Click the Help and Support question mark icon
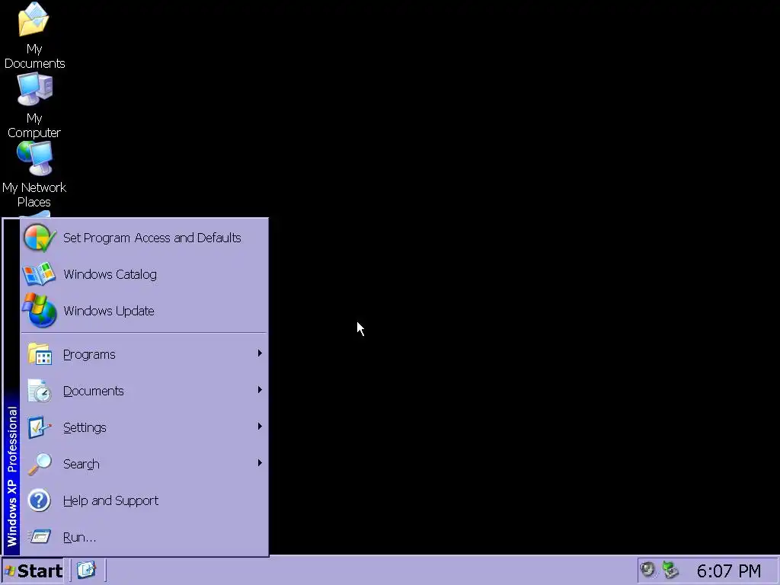 (40, 500)
